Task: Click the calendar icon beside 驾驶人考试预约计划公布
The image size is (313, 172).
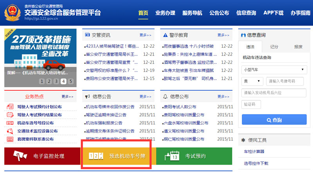Action: [10, 107]
